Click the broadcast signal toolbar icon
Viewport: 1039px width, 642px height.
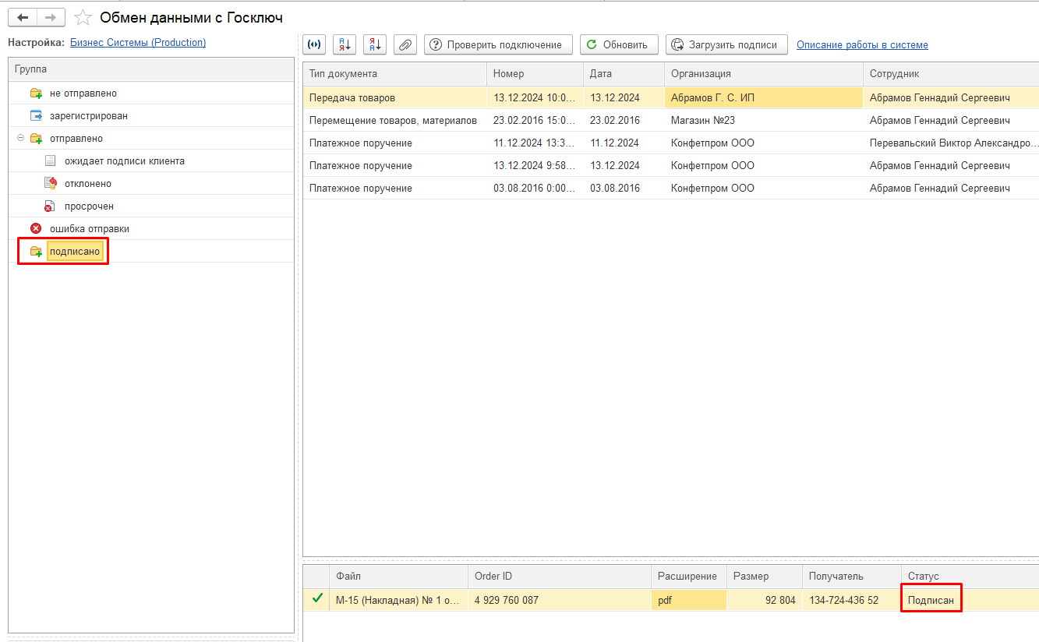click(314, 44)
